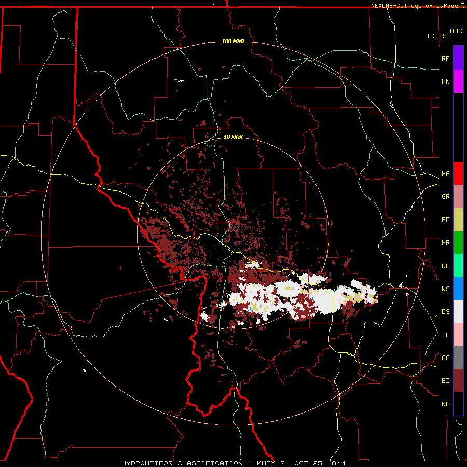Click the "HHC" product code text
Viewport: 467px width, 467px height.
(x=456, y=31)
